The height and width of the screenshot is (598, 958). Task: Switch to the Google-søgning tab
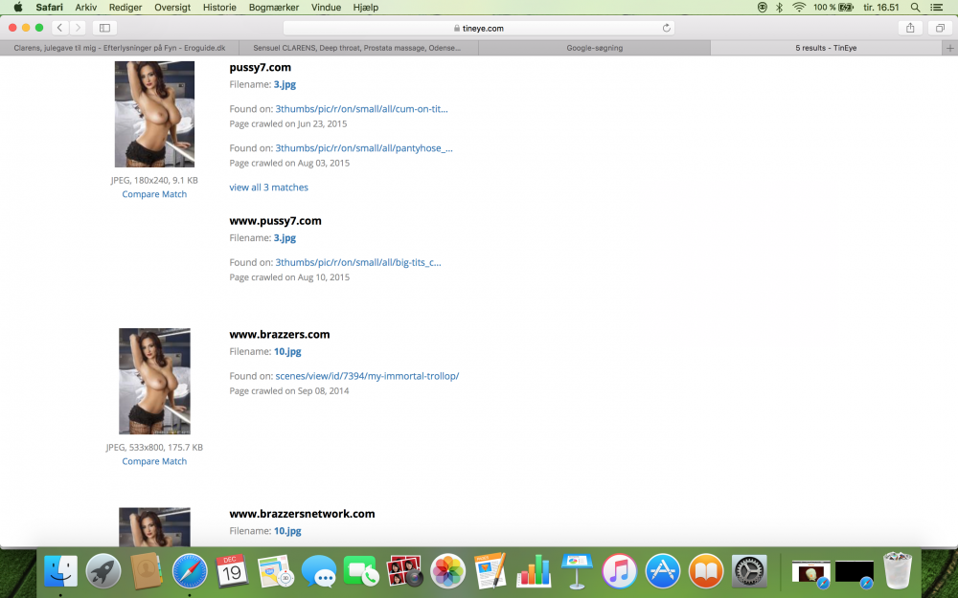coord(595,48)
